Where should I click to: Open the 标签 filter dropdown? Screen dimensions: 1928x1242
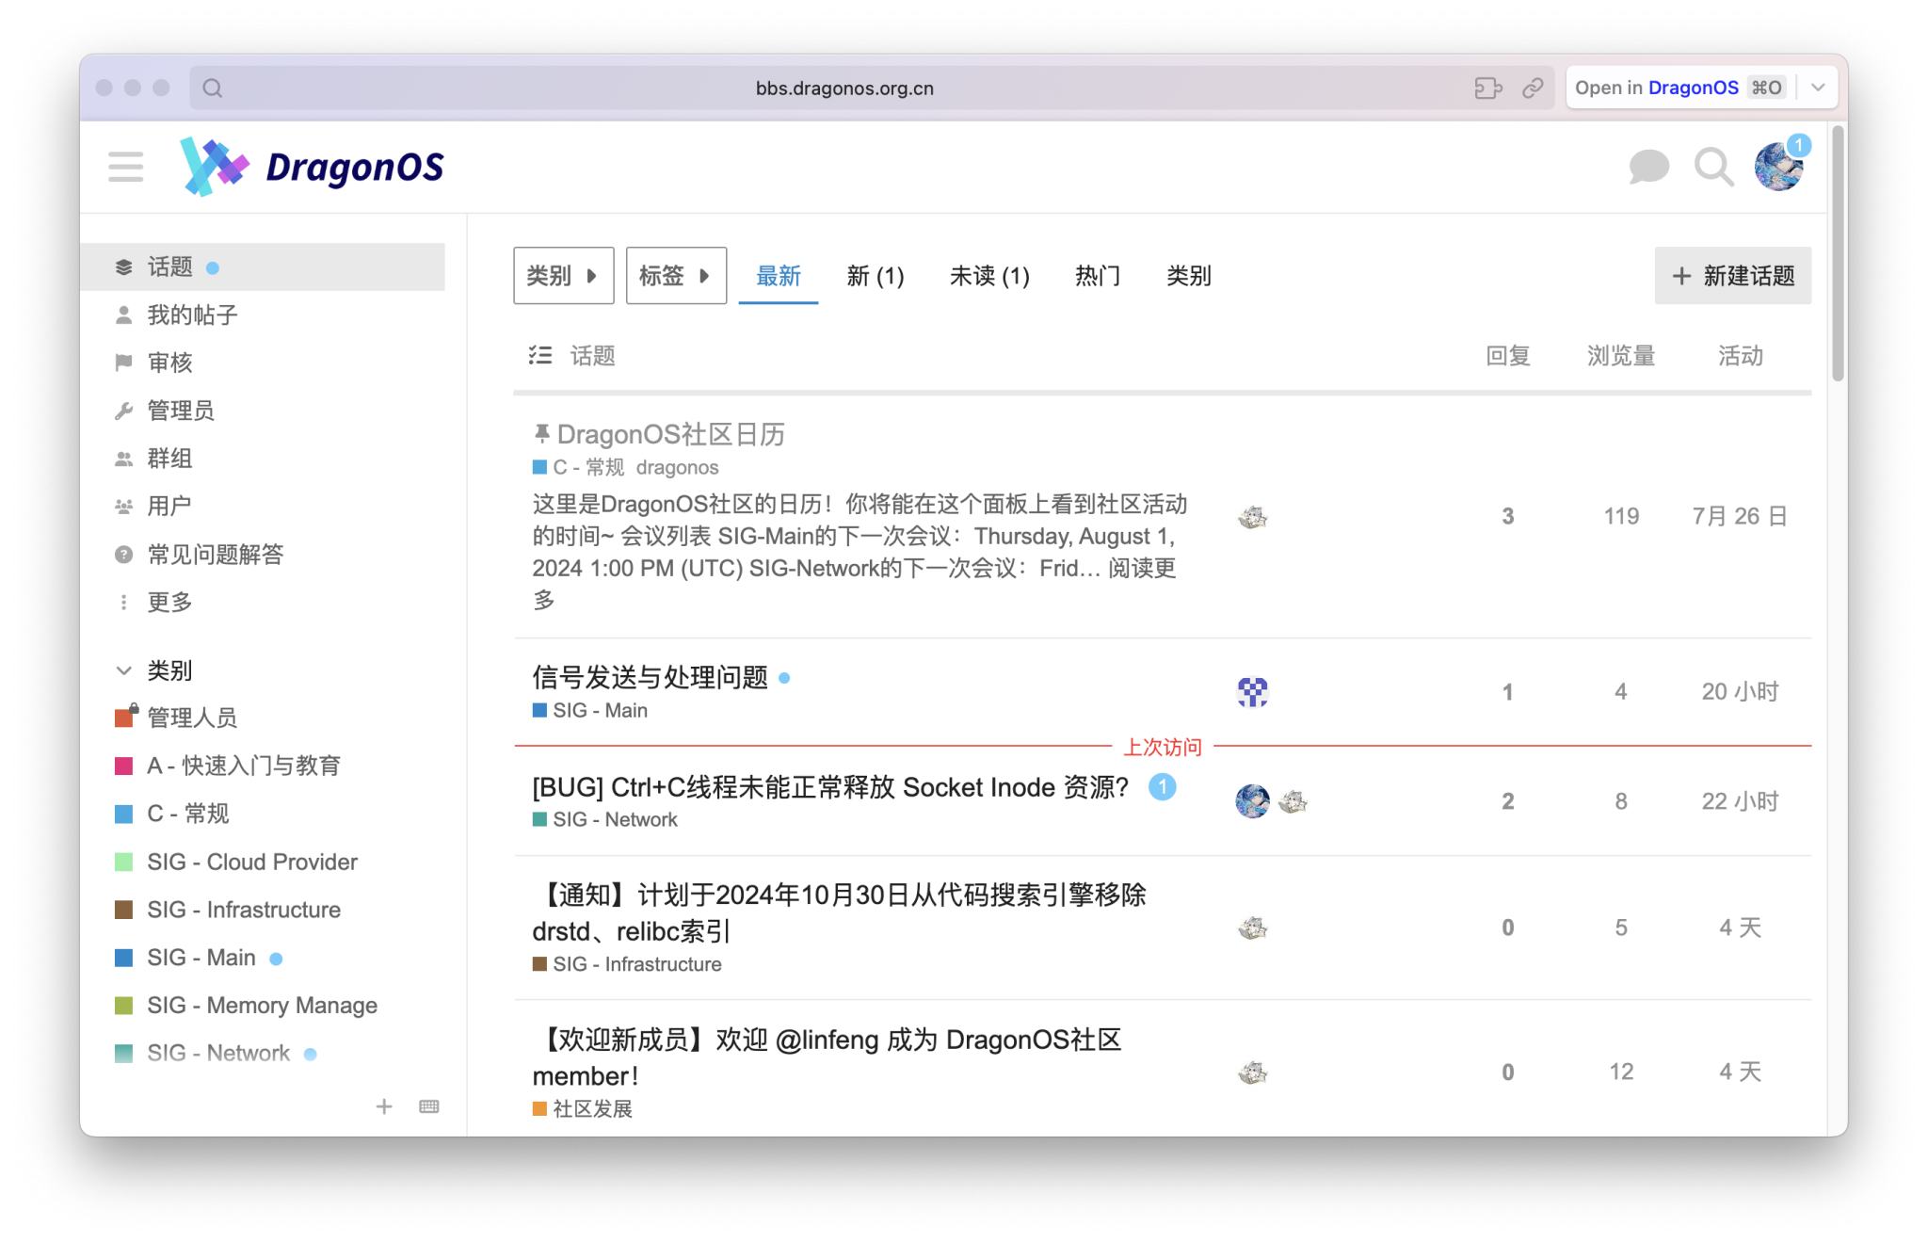point(676,275)
